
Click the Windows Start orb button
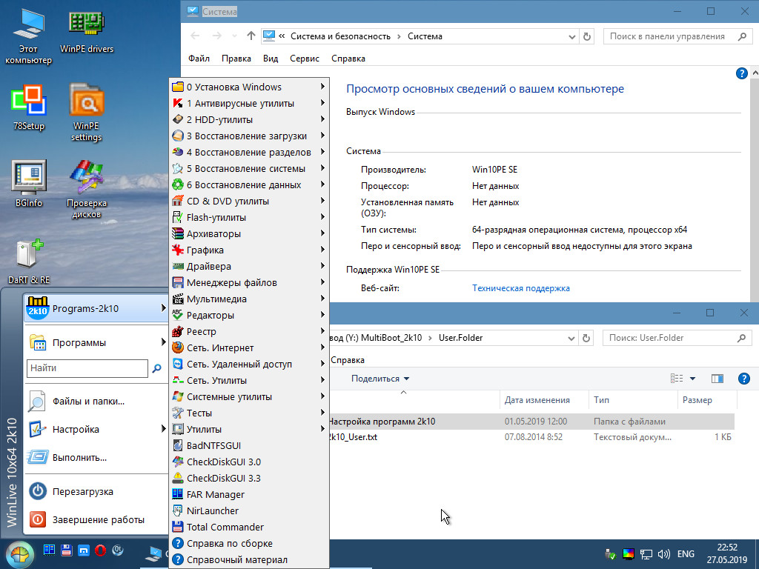pyautogui.click(x=19, y=553)
